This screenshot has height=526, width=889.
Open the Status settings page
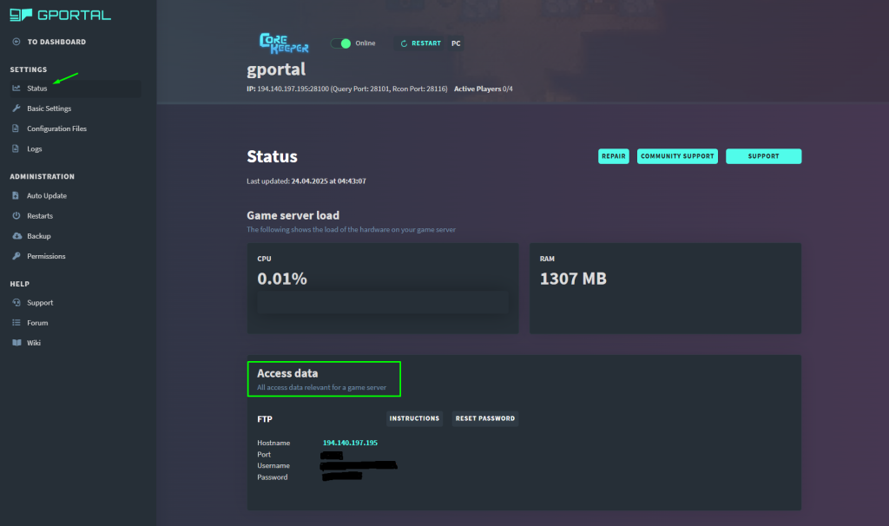[75, 88]
